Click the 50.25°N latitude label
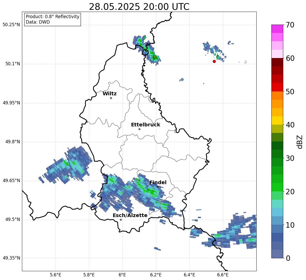Screen dimensions: 306x280 pos(11,25)
